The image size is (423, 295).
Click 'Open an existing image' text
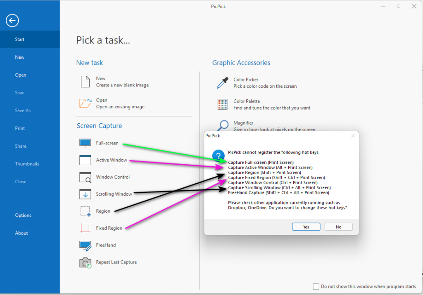(x=120, y=107)
